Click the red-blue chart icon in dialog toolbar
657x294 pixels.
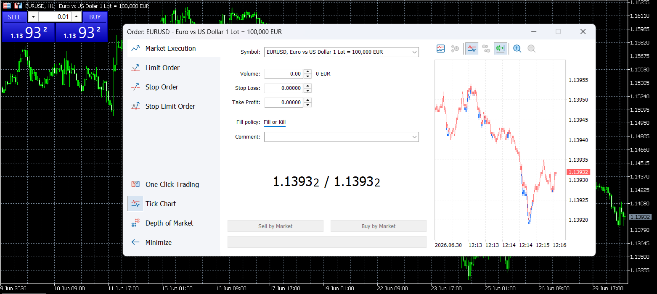440,48
